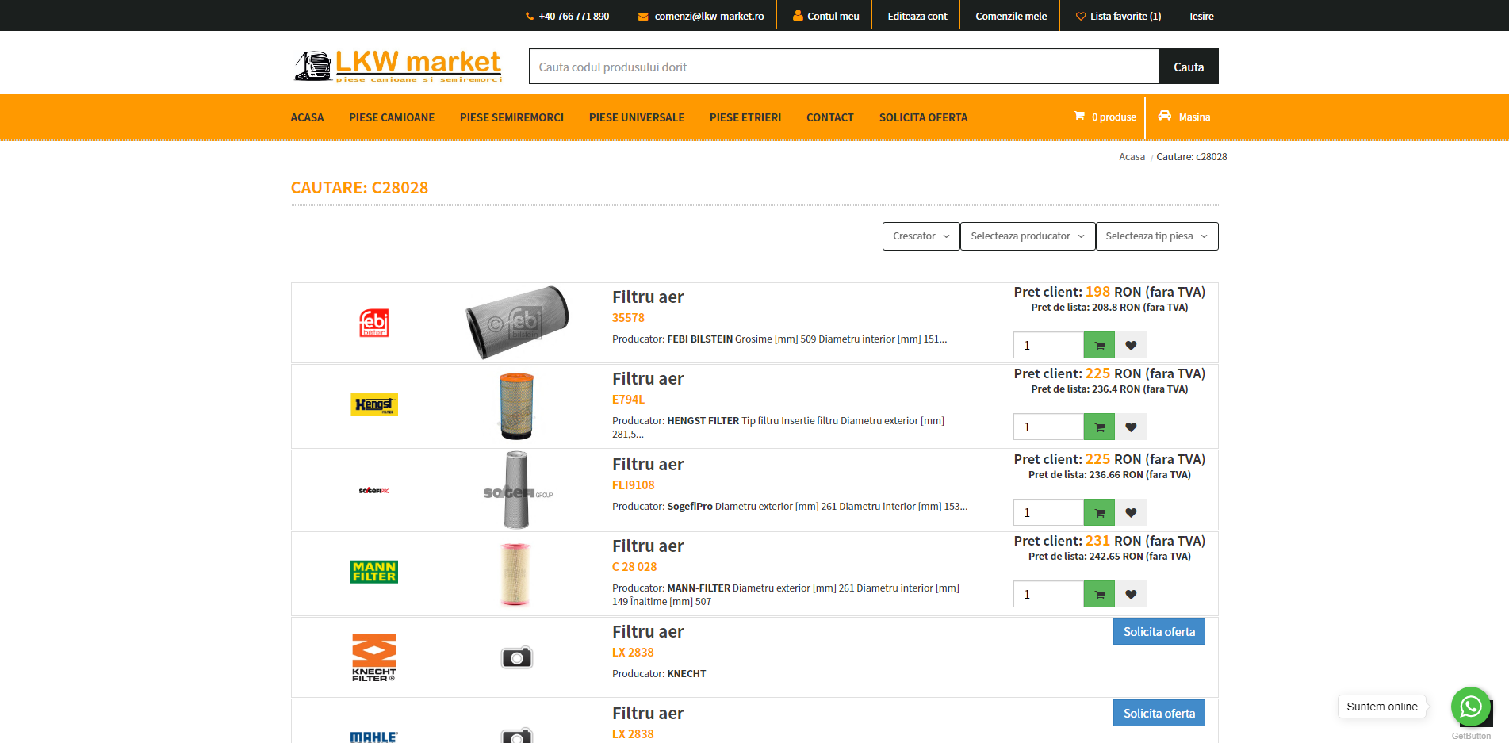Favorite the Hengst E794L filter
Screen dimensions: 1509x743
pos(1131,427)
